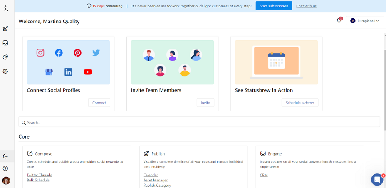Viewport: 386px width, 188px height.
Task: Click the calendar laptop illustration
Action: click(x=277, y=62)
